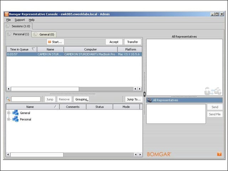
Task: Open the Grouping dropdown
Action: tap(82, 99)
